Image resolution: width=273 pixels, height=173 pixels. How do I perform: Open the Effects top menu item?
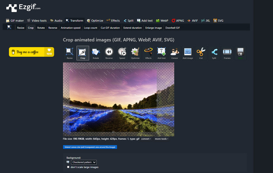(113, 21)
